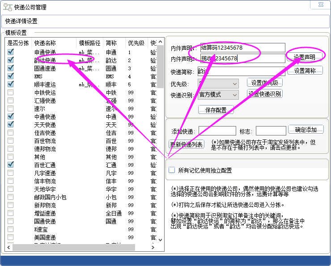This screenshot has height=266, width=331.
Task: Uncheck the 申通快递 sorting checkbox
Action: (x=11, y=52)
